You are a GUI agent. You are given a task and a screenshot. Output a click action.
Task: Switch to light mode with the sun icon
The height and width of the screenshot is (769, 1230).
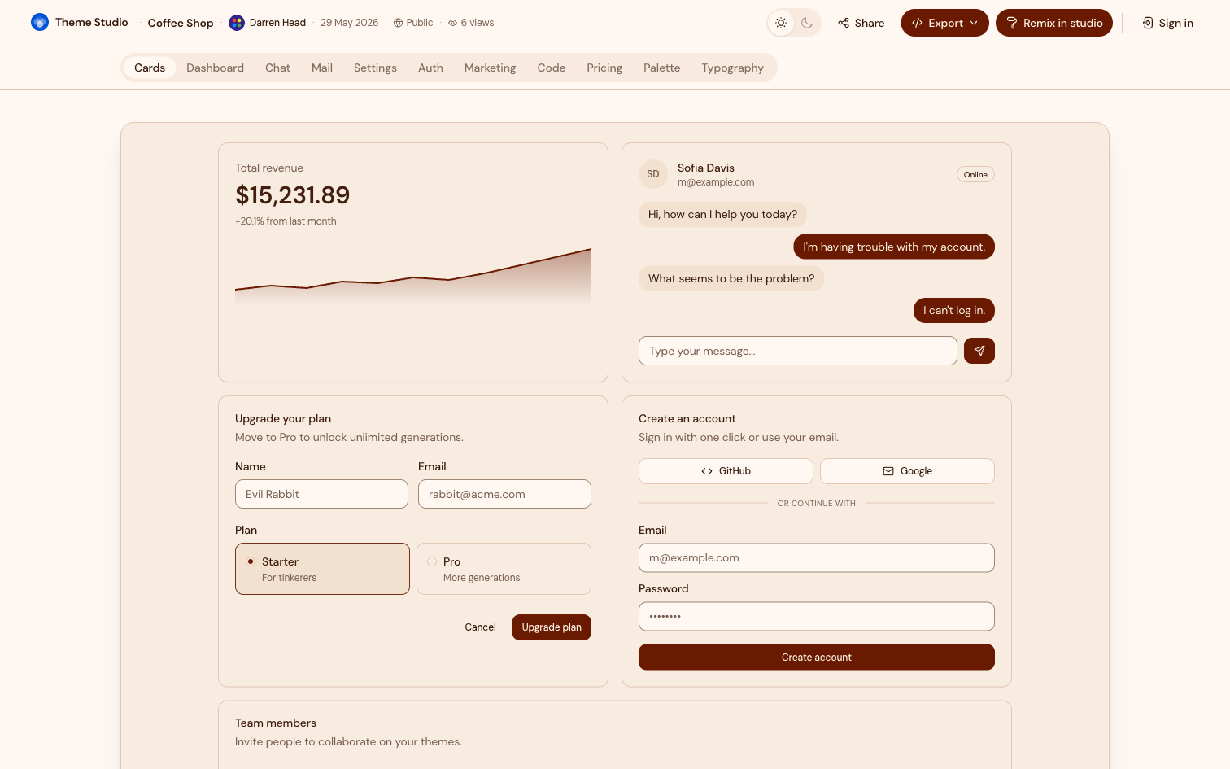pyautogui.click(x=781, y=23)
